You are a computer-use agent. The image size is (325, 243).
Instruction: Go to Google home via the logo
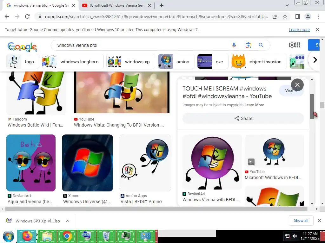point(22,47)
